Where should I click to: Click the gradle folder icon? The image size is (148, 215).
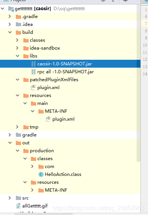[x=18, y=135]
